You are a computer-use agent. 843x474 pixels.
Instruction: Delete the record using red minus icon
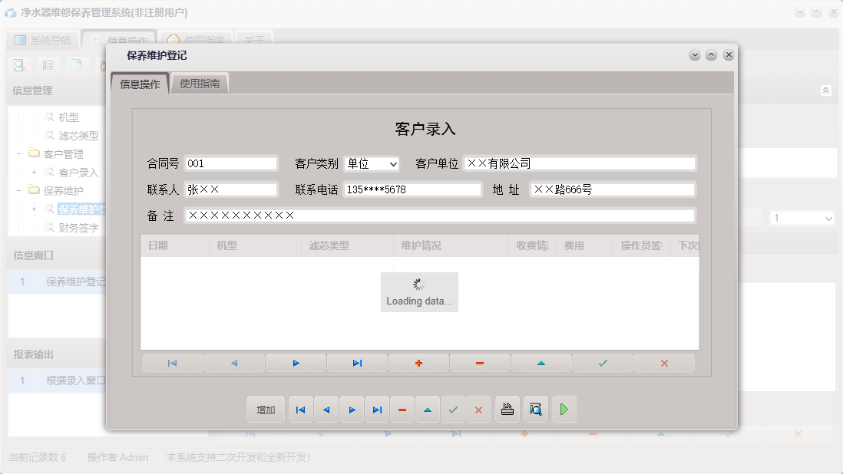click(479, 362)
